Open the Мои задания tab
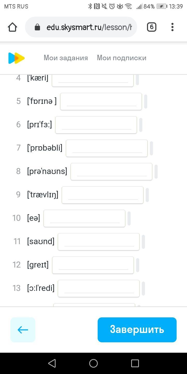Screen dimensions: 187x374 (x=66, y=58)
